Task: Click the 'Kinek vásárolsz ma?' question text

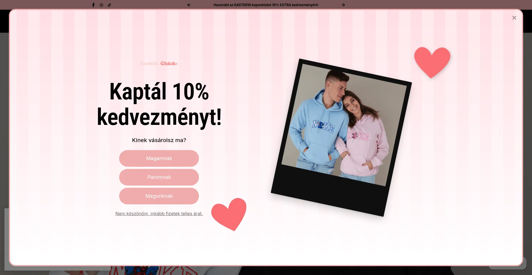Action: click(x=159, y=140)
